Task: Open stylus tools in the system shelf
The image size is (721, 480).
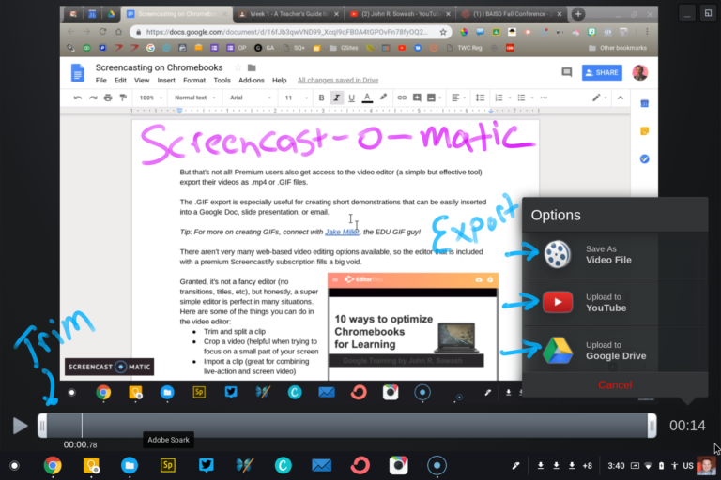Action: tap(516, 466)
